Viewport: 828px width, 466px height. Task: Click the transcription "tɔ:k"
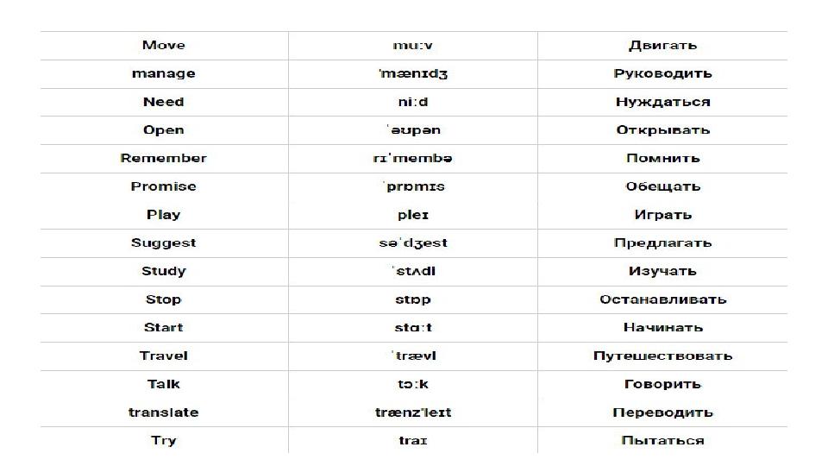click(413, 384)
